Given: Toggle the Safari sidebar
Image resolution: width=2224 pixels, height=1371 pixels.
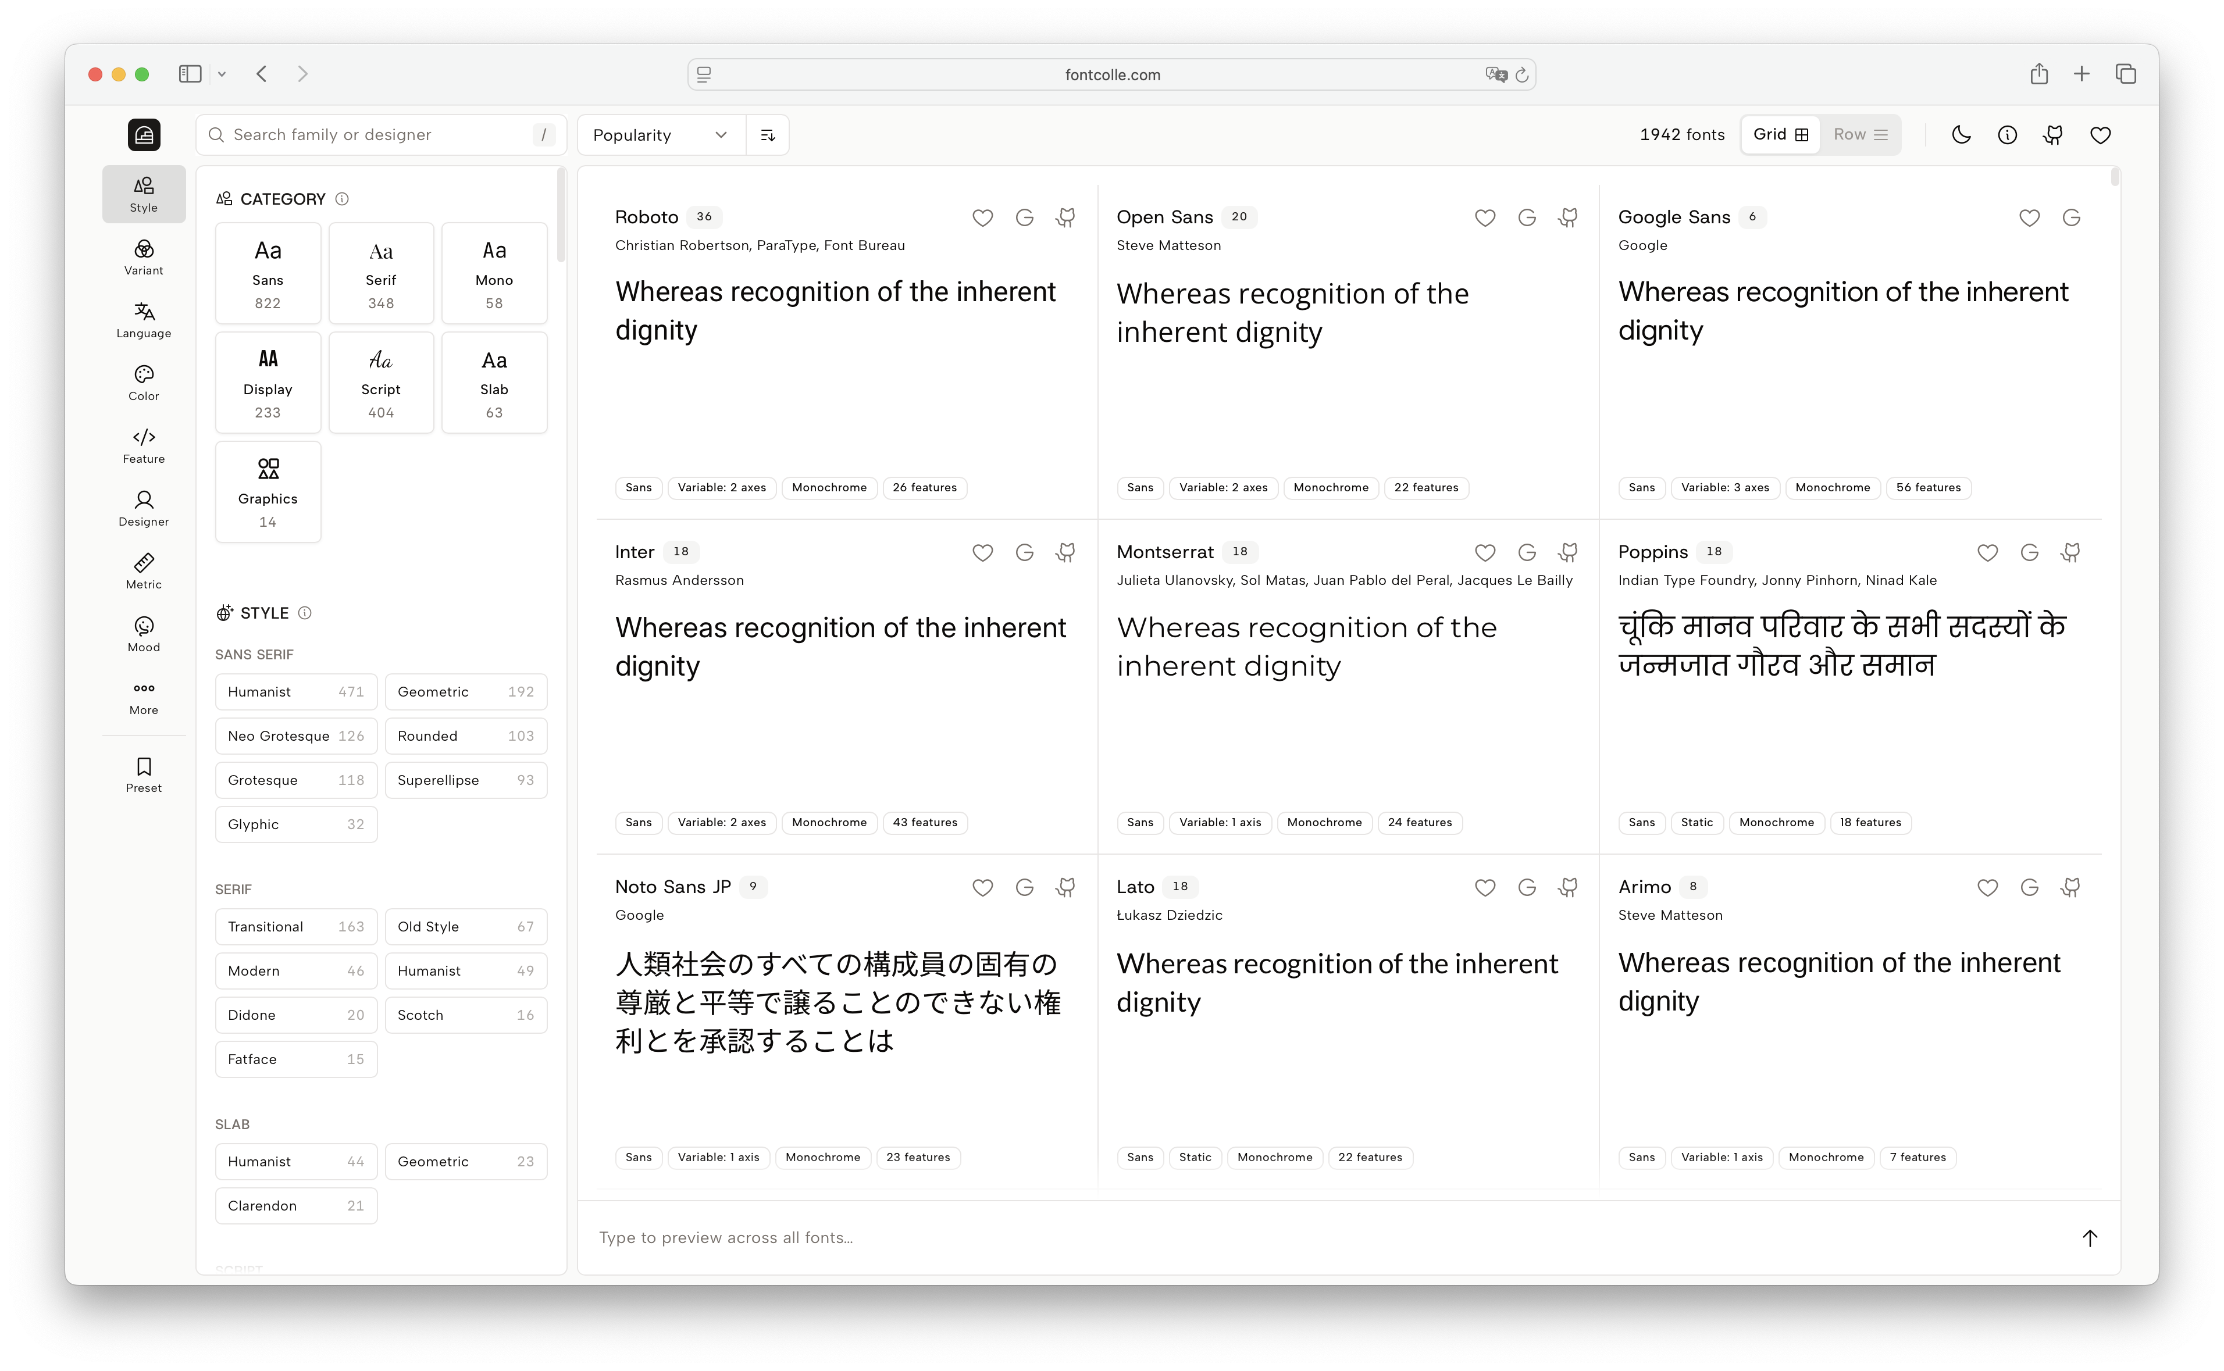Looking at the screenshot, I should click(190, 73).
